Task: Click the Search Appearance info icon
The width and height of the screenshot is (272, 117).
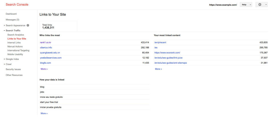Action: click(x=28, y=25)
